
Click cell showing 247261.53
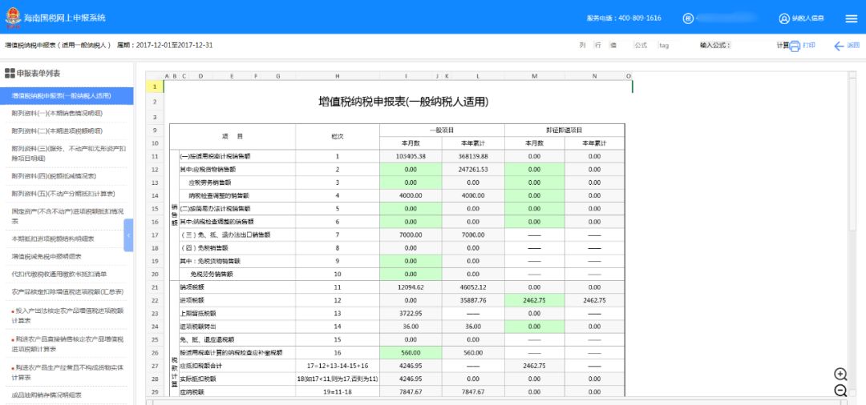coord(473,169)
